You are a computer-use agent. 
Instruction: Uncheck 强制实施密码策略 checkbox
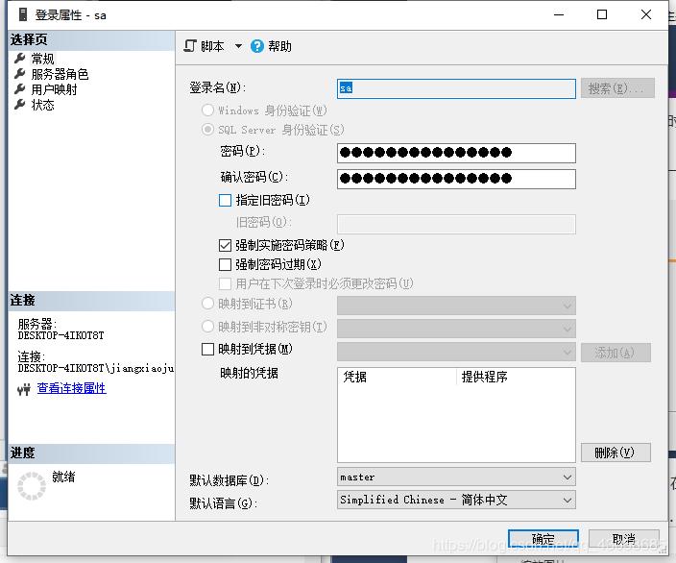coord(226,246)
